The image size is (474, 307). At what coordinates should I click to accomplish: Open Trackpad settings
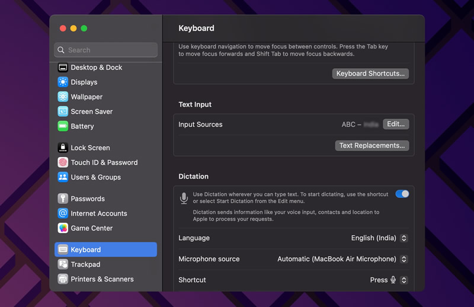106,264
